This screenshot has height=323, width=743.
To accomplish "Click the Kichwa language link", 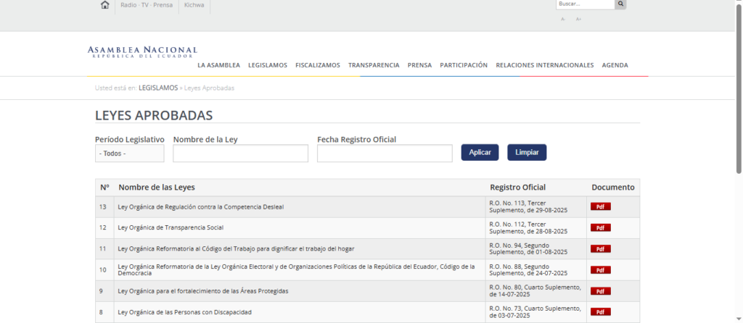I will 194,5.
